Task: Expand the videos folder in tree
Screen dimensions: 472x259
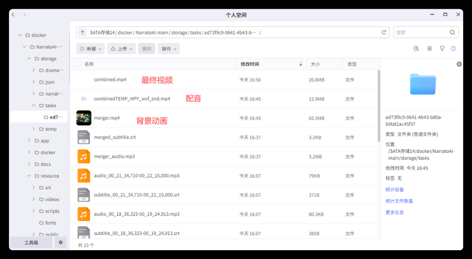Action: pyautogui.click(x=34, y=199)
